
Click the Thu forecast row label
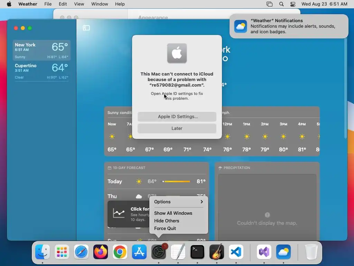click(x=112, y=196)
